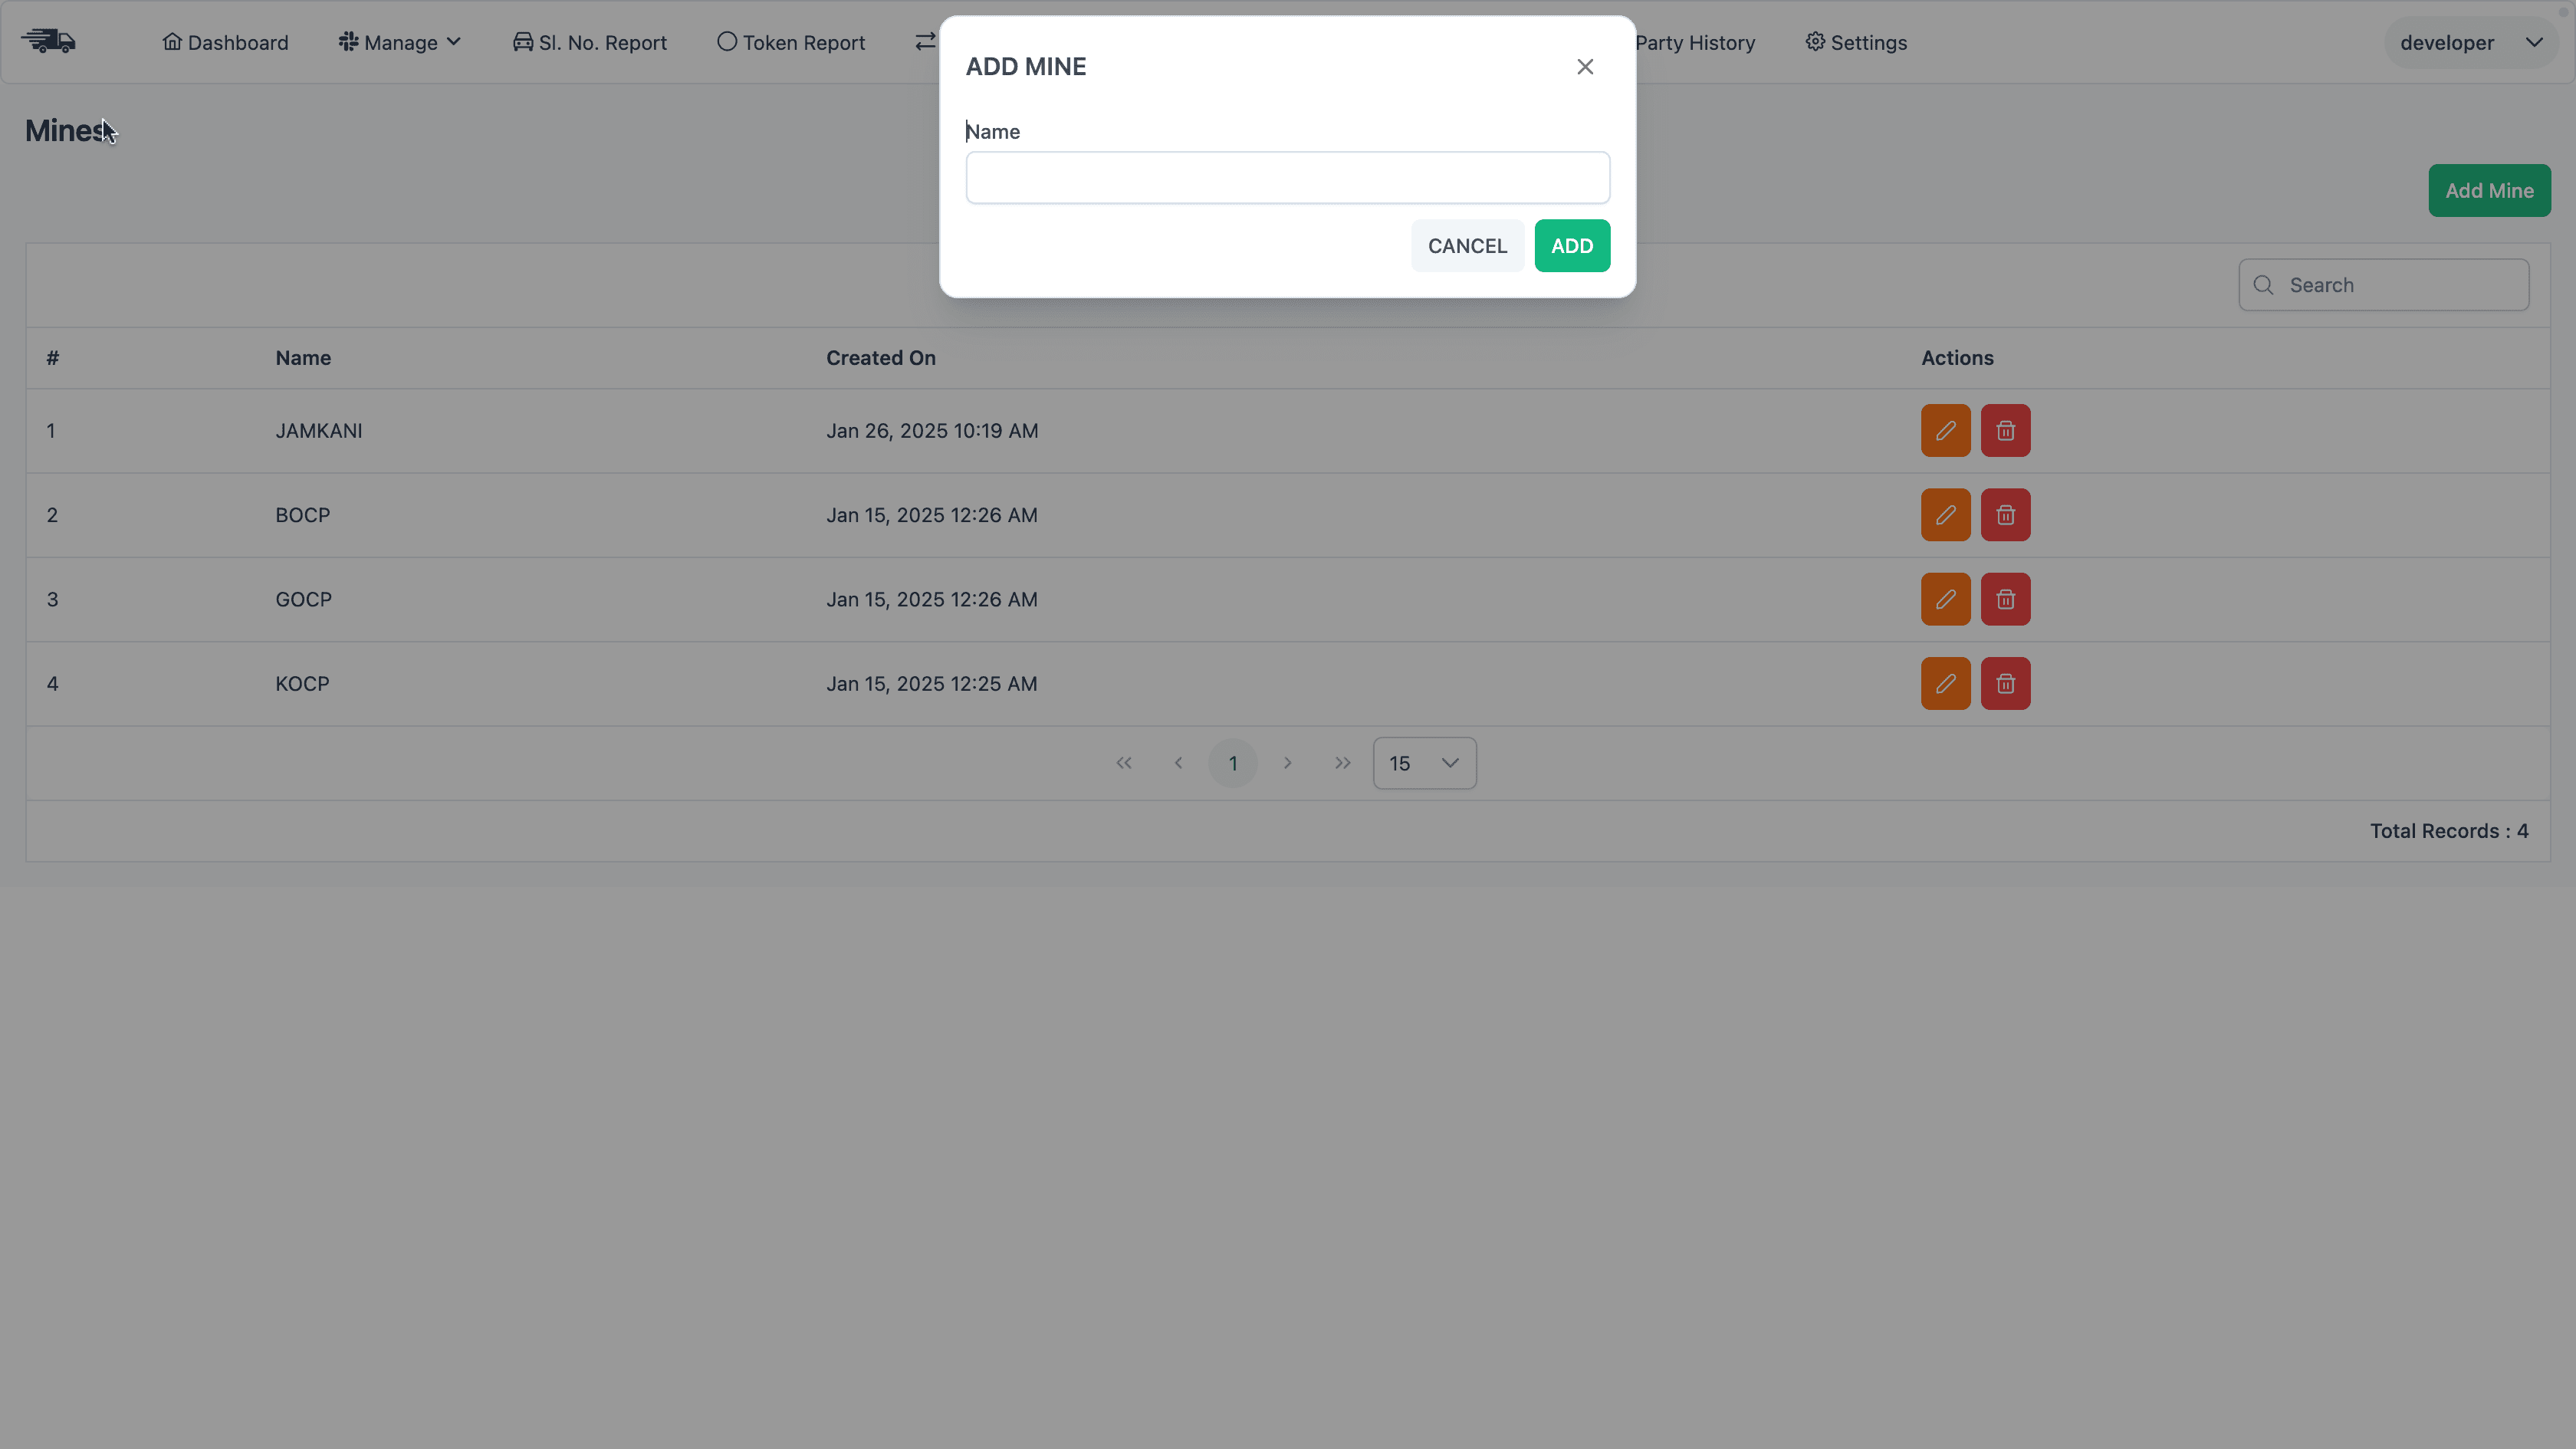Click the edit pencil icon for JAMKANI
The image size is (2576, 1449).
1945,431
